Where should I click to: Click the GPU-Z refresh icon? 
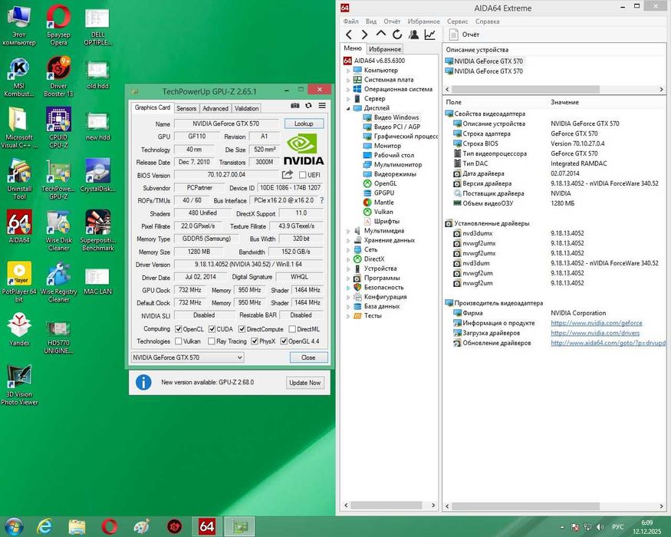pyautogui.click(x=308, y=105)
